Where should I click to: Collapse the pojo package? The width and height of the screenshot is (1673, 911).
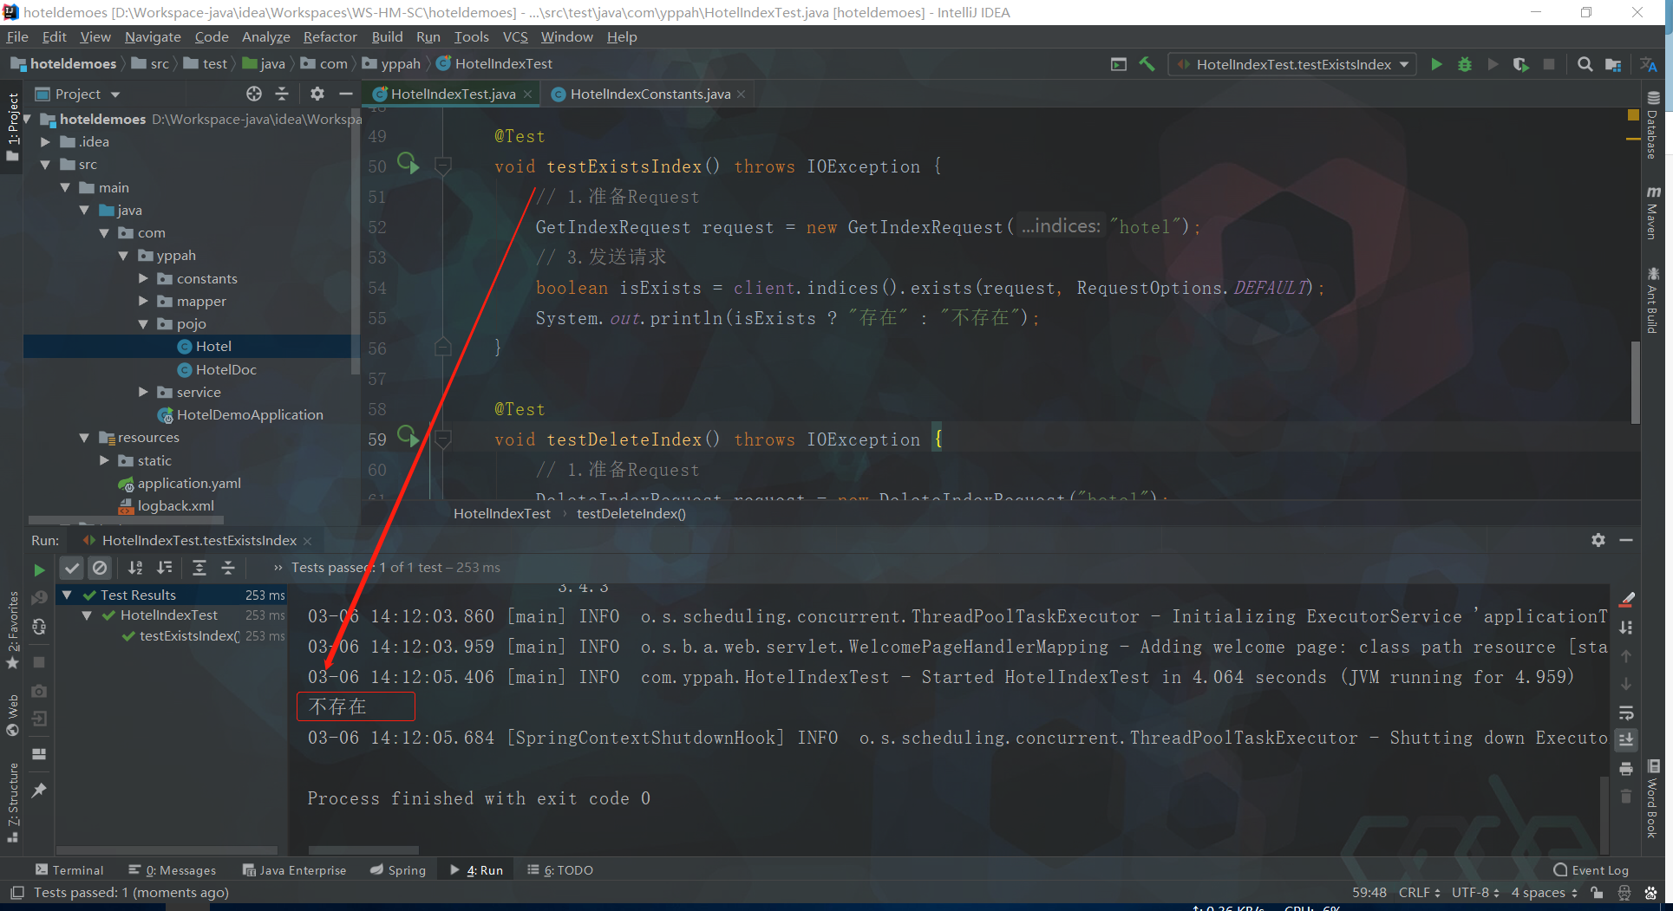(x=143, y=323)
